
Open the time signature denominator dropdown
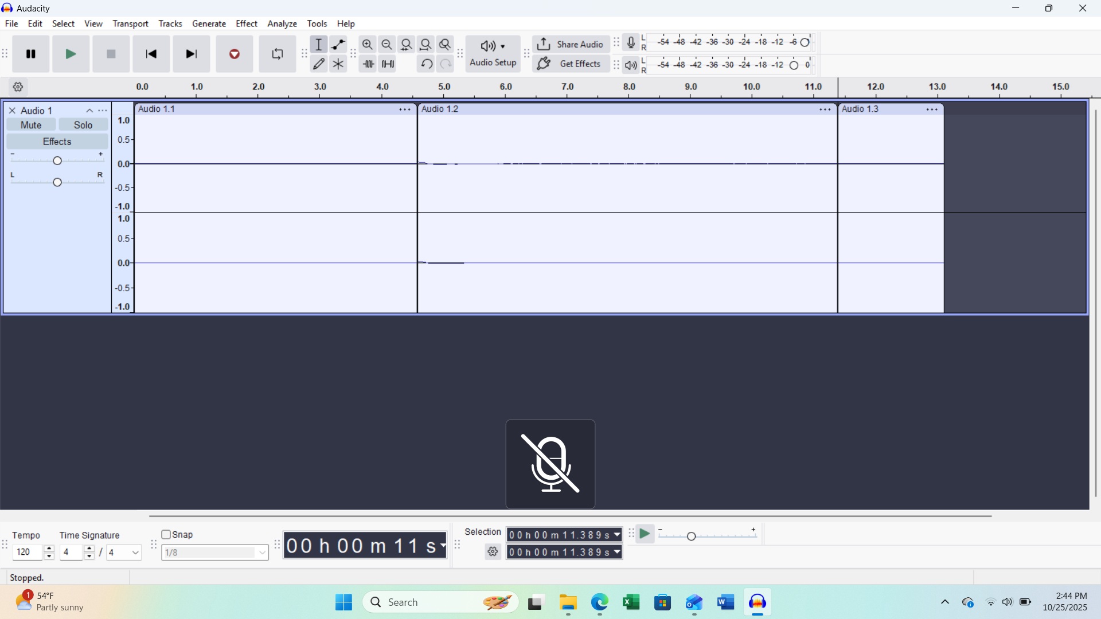[x=135, y=553]
